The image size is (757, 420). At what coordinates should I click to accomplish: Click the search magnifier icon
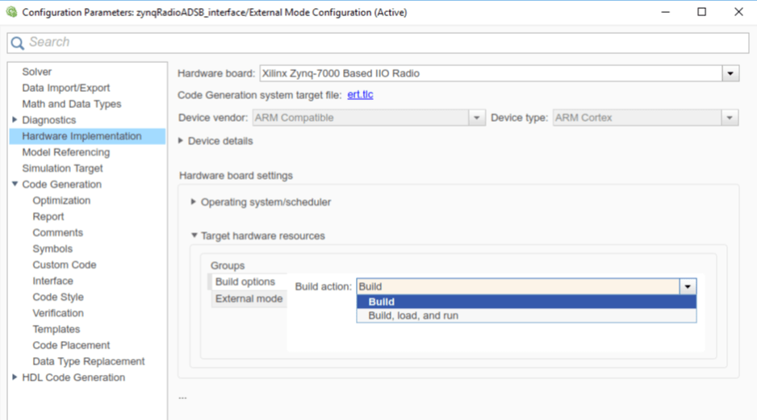tap(17, 43)
